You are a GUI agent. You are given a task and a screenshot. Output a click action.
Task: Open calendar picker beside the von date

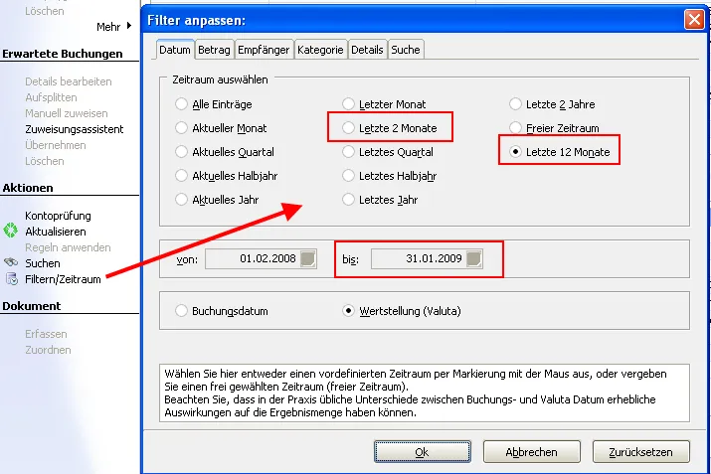pos(308,259)
